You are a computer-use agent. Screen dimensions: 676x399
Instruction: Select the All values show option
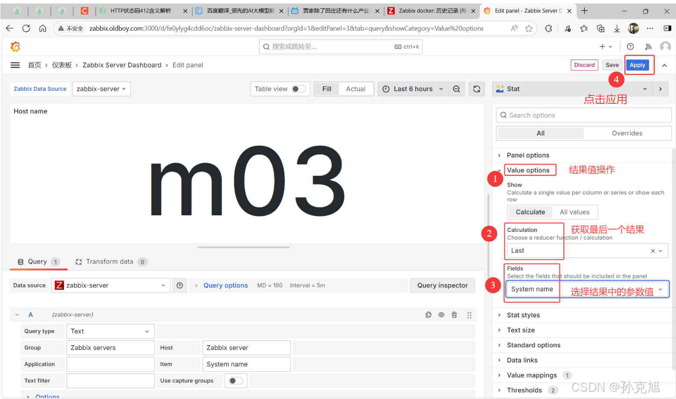(x=575, y=212)
